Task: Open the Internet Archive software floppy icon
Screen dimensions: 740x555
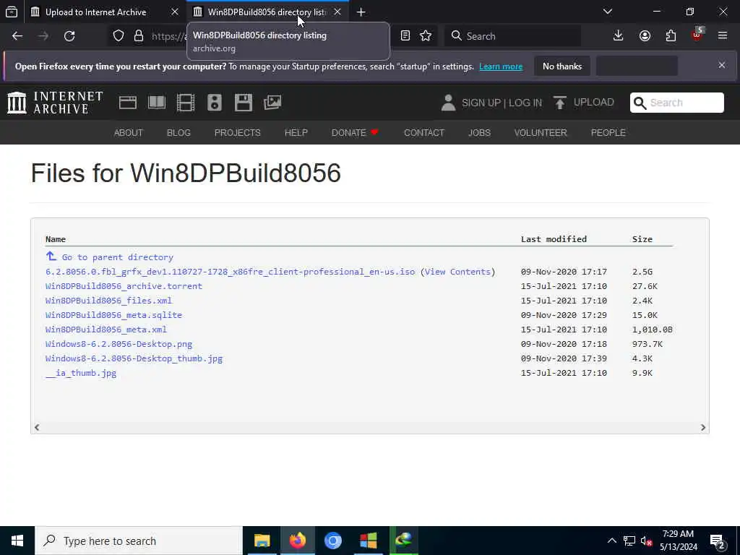Action: point(244,103)
